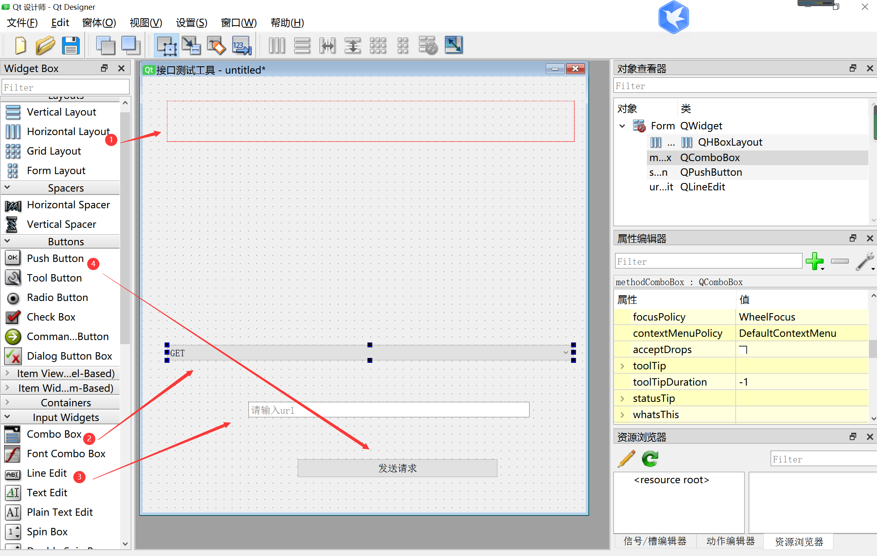Collapse the Buttons widget category

coord(7,241)
